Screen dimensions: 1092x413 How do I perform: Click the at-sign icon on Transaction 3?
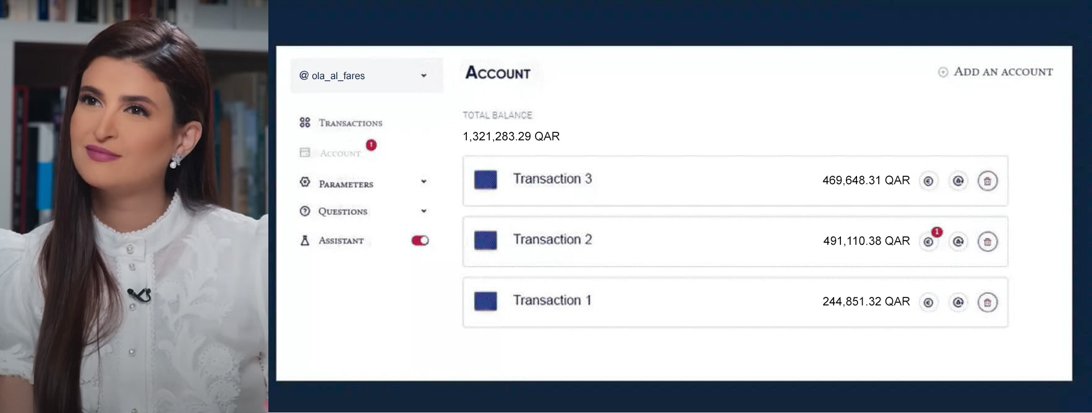(958, 181)
